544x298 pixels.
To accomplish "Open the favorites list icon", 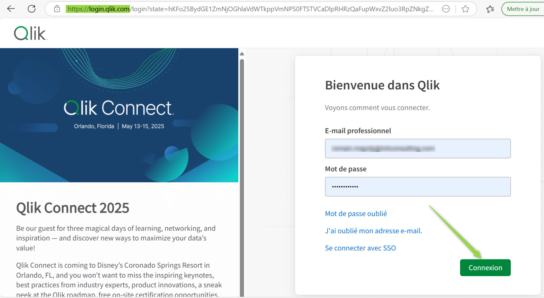I will pyautogui.click(x=490, y=9).
